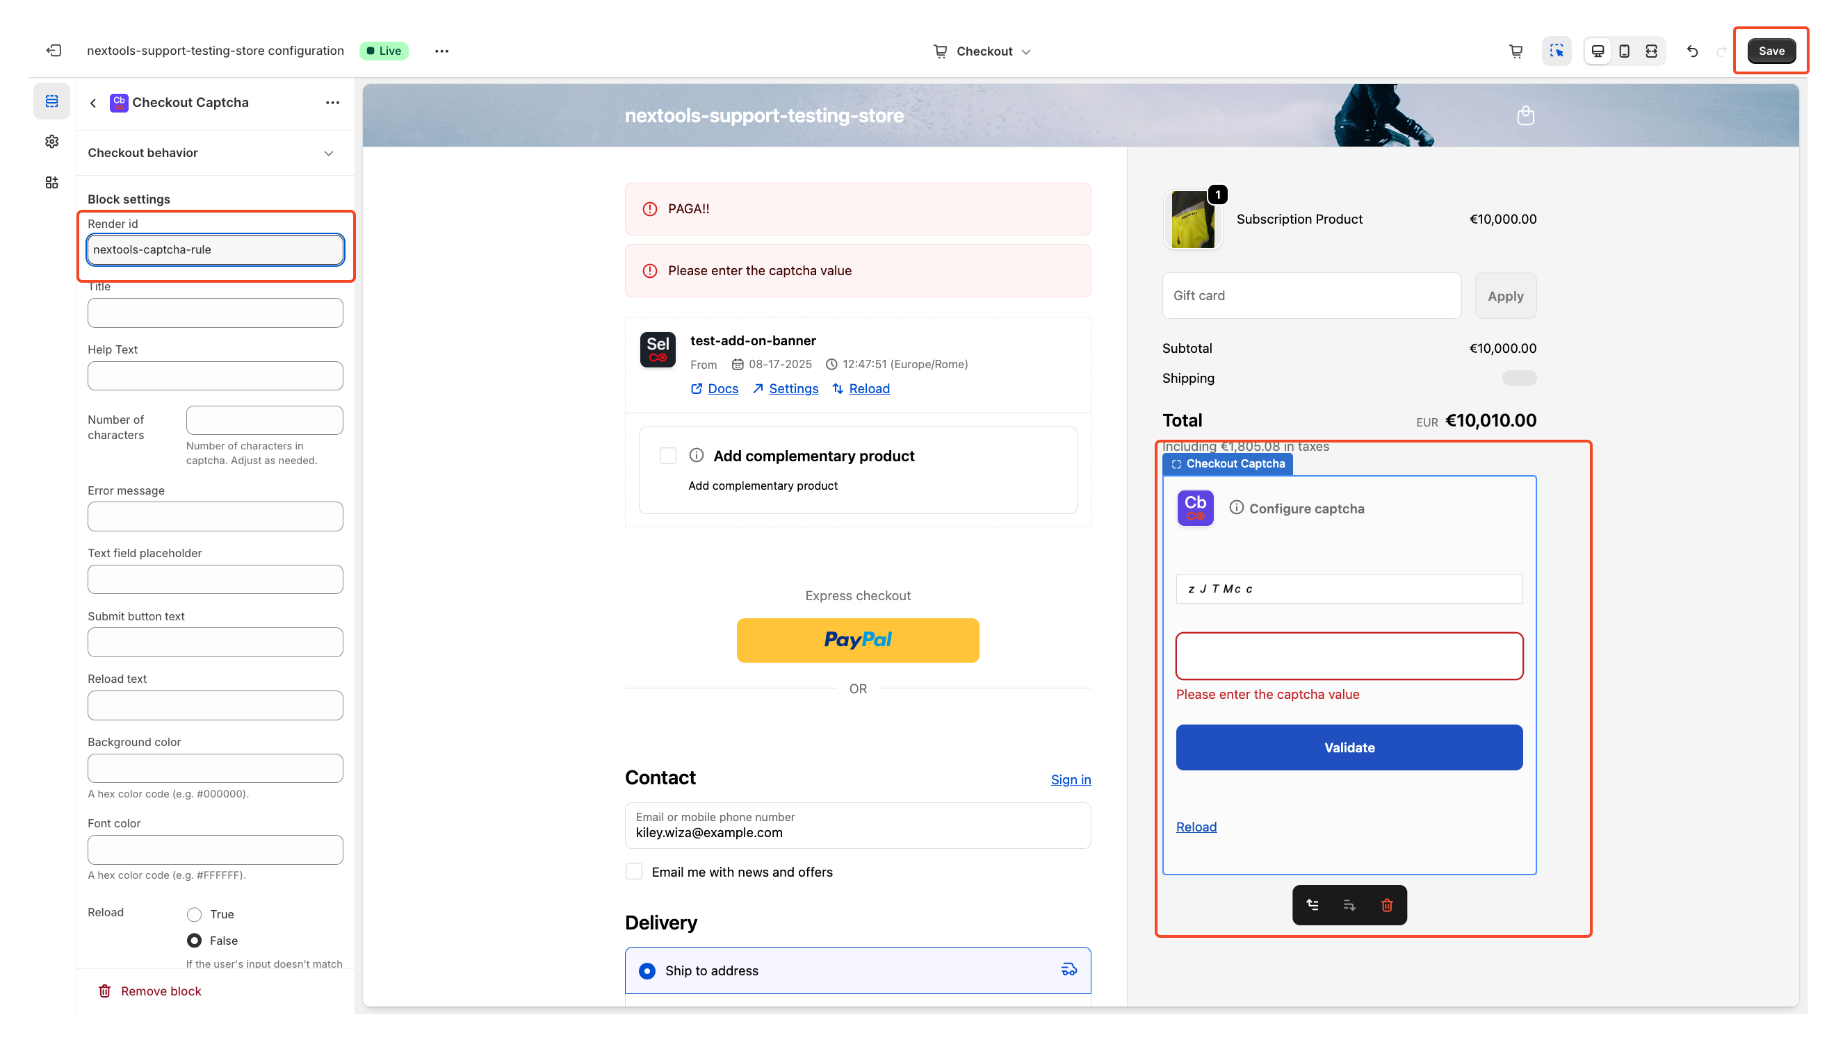Open the Checkout page dropdown
This screenshot has width=1836, height=1042.
(983, 51)
